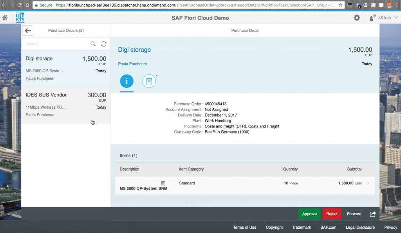Screen dimensions: 401x233
Task: Click the Approve button
Action: pos(309,214)
